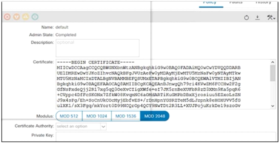This screenshot has width=279, height=143.
Task: Download the object using the download icon
Action: 257,18
